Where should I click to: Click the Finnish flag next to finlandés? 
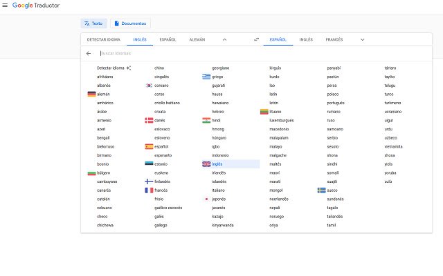(x=149, y=181)
